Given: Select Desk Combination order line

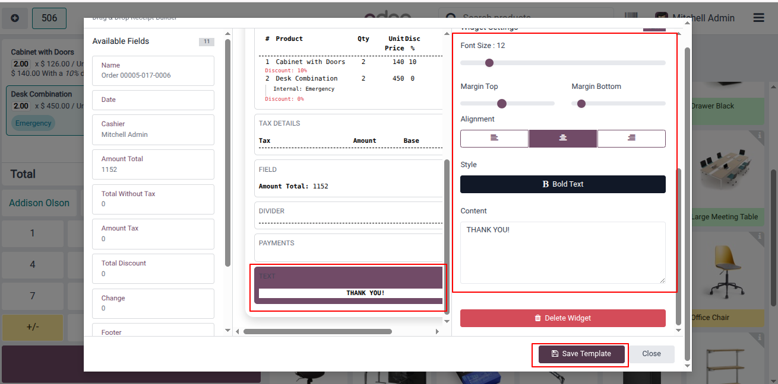Looking at the screenshot, I should click(44, 111).
